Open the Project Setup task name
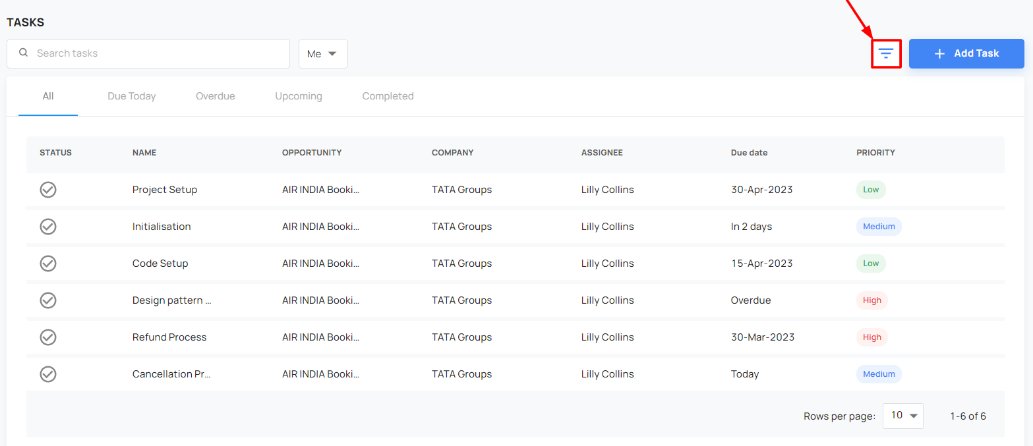 165,190
